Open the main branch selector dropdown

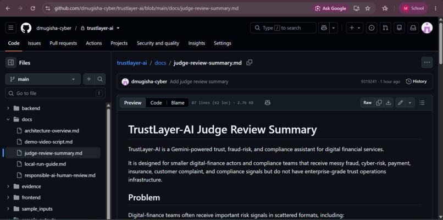[x=43, y=79]
